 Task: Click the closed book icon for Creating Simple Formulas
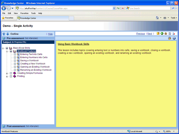(x=15, y=73)
